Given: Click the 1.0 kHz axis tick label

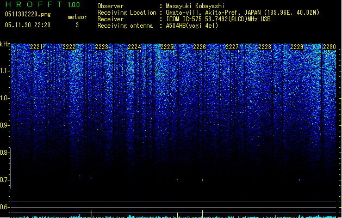Looking at the screenshot, I should click(5, 98).
